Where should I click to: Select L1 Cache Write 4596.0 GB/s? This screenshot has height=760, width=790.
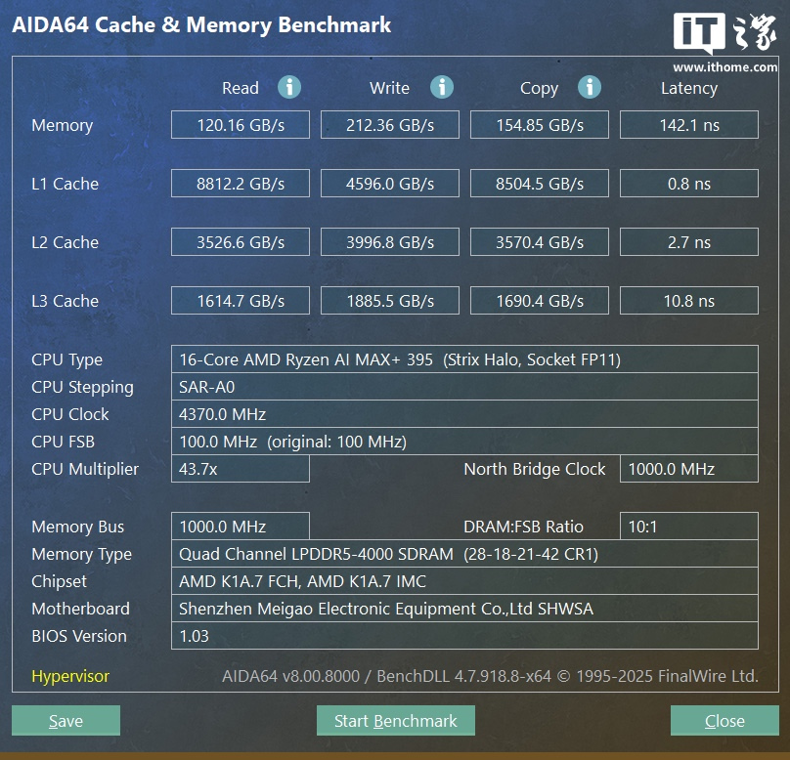pyautogui.click(x=390, y=184)
